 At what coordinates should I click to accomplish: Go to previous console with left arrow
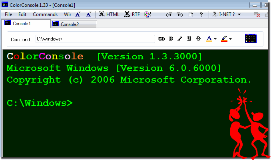coord(169,14)
